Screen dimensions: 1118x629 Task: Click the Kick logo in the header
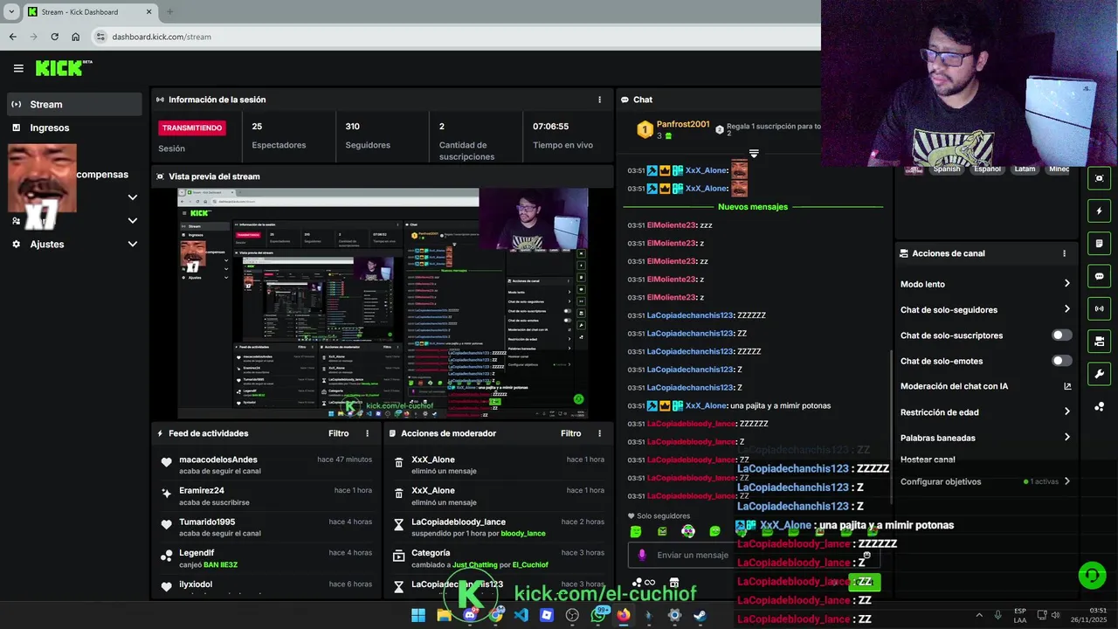pyautogui.click(x=63, y=68)
